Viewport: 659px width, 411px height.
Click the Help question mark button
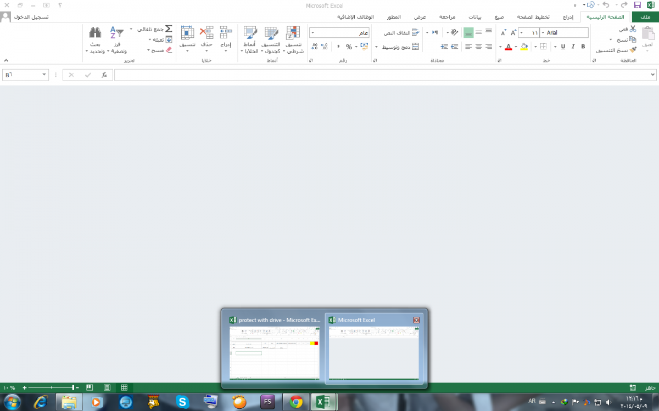click(x=60, y=5)
